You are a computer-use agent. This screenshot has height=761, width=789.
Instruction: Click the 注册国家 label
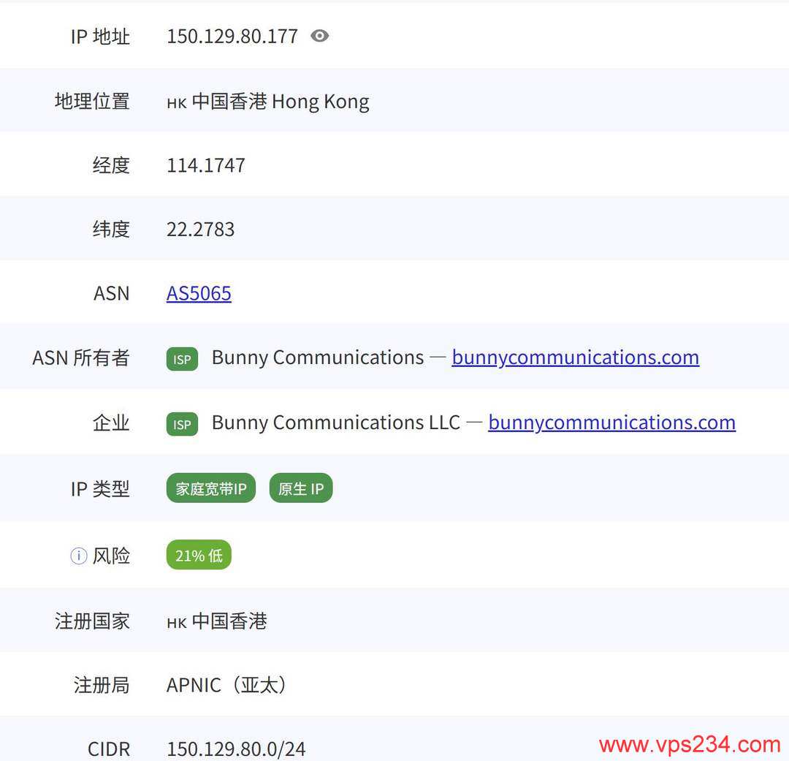[x=93, y=621]
